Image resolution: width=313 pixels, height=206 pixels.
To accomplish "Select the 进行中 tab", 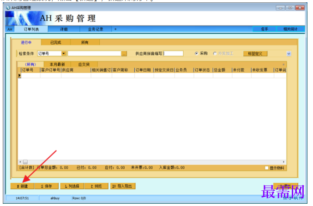I will pos(26,42).
